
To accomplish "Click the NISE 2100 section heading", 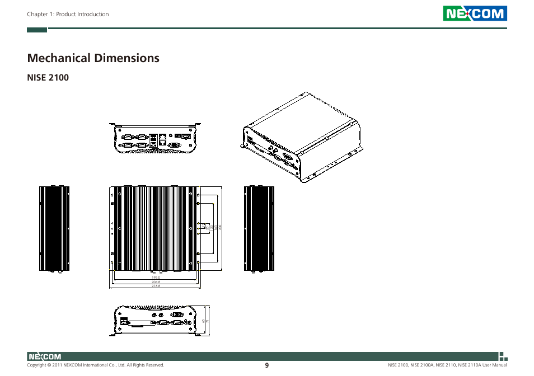I will tap(47, 78).
